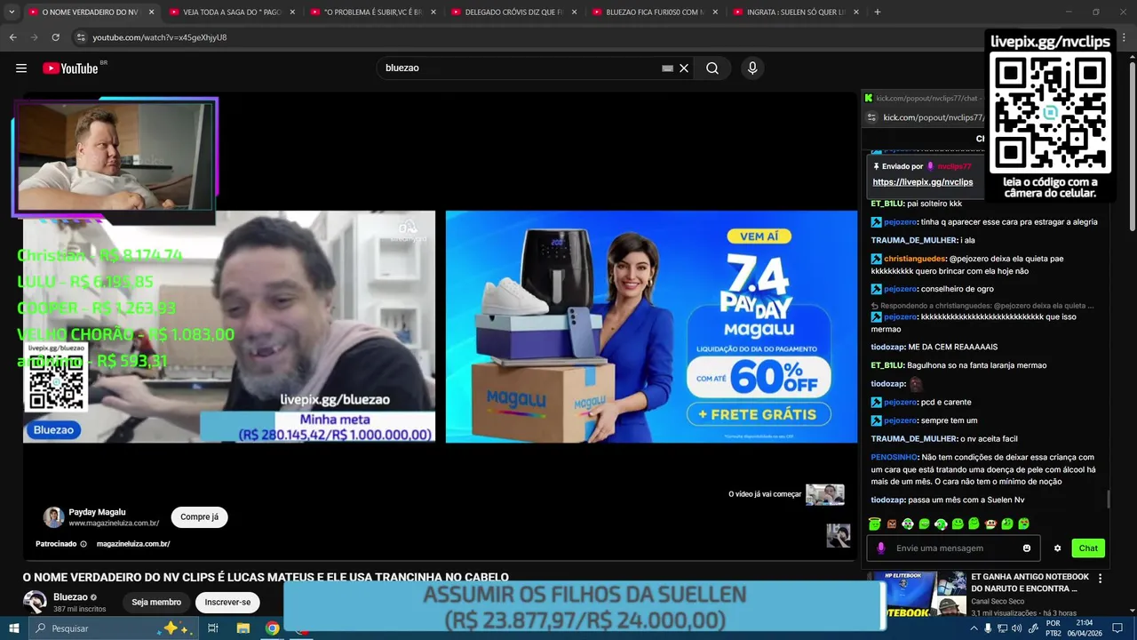
Task: Open a new browser tab with plus
Action: [x=878, y=12]
